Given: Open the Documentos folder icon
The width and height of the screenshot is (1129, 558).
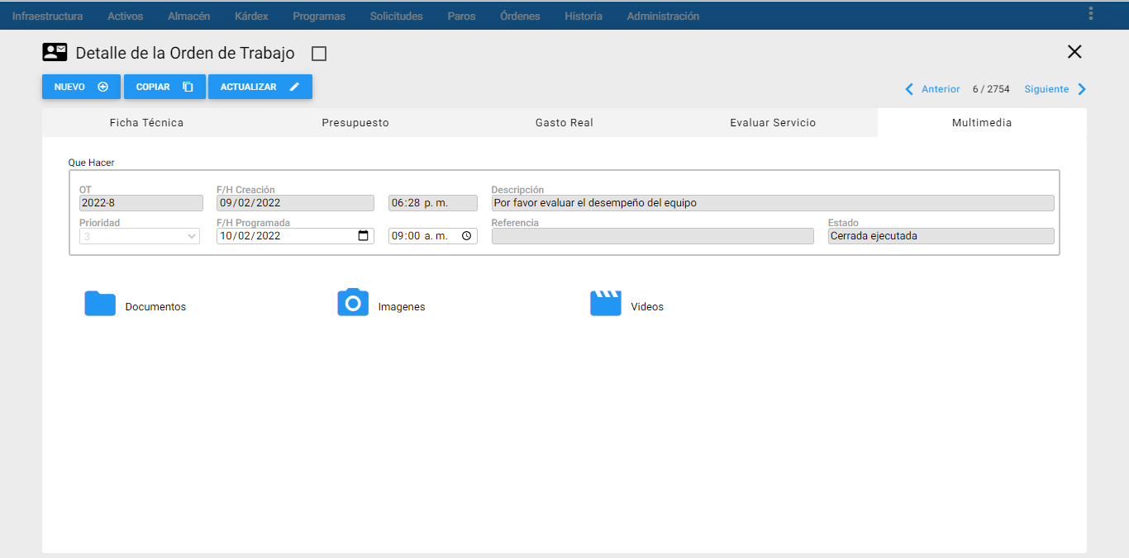Looking at the screenshot, I should coord(100,303).
